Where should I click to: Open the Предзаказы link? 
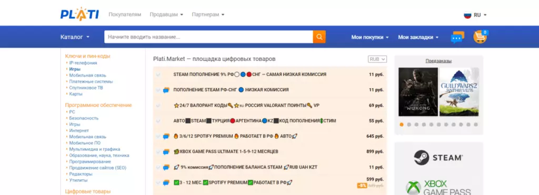tap(438, 61)
